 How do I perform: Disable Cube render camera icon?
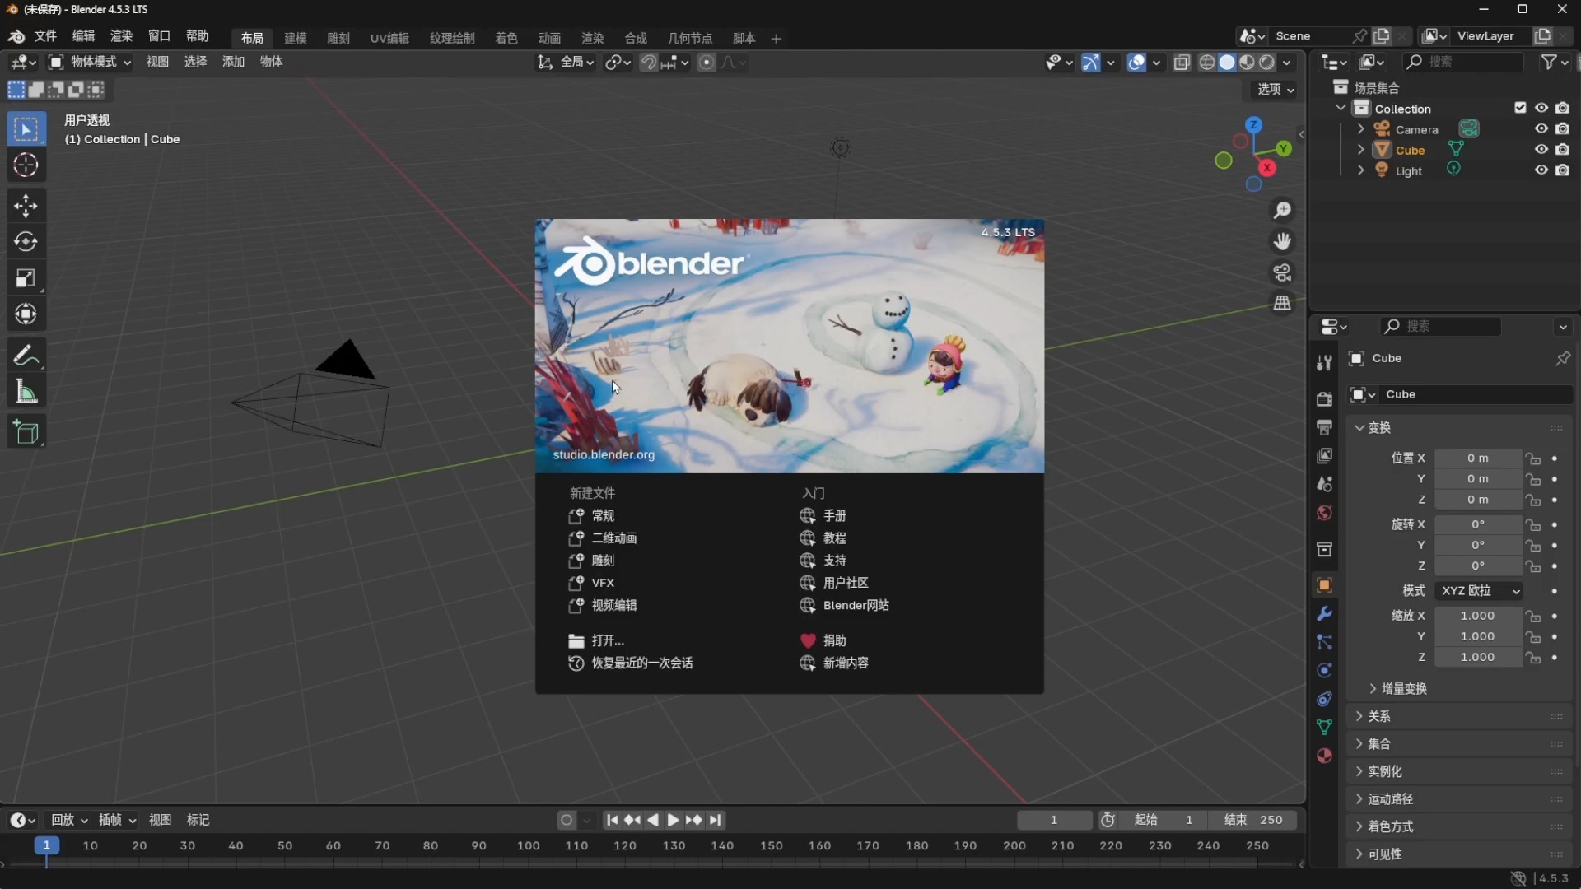(x=1562, y=150)
